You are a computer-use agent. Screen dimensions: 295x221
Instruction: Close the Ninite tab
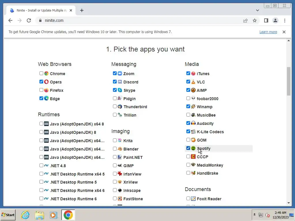click(x=71, y=11)
